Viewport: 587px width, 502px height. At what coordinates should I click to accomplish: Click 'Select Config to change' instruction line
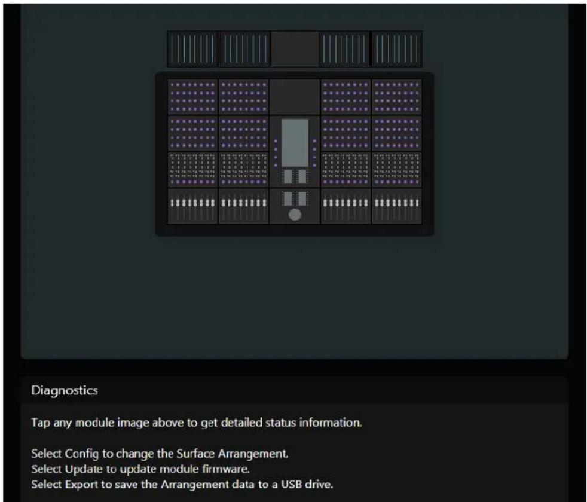[x=160, y=454]
